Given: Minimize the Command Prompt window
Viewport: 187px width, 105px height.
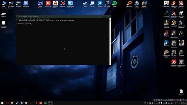Looking at the screenshot, I should (100, 17).
